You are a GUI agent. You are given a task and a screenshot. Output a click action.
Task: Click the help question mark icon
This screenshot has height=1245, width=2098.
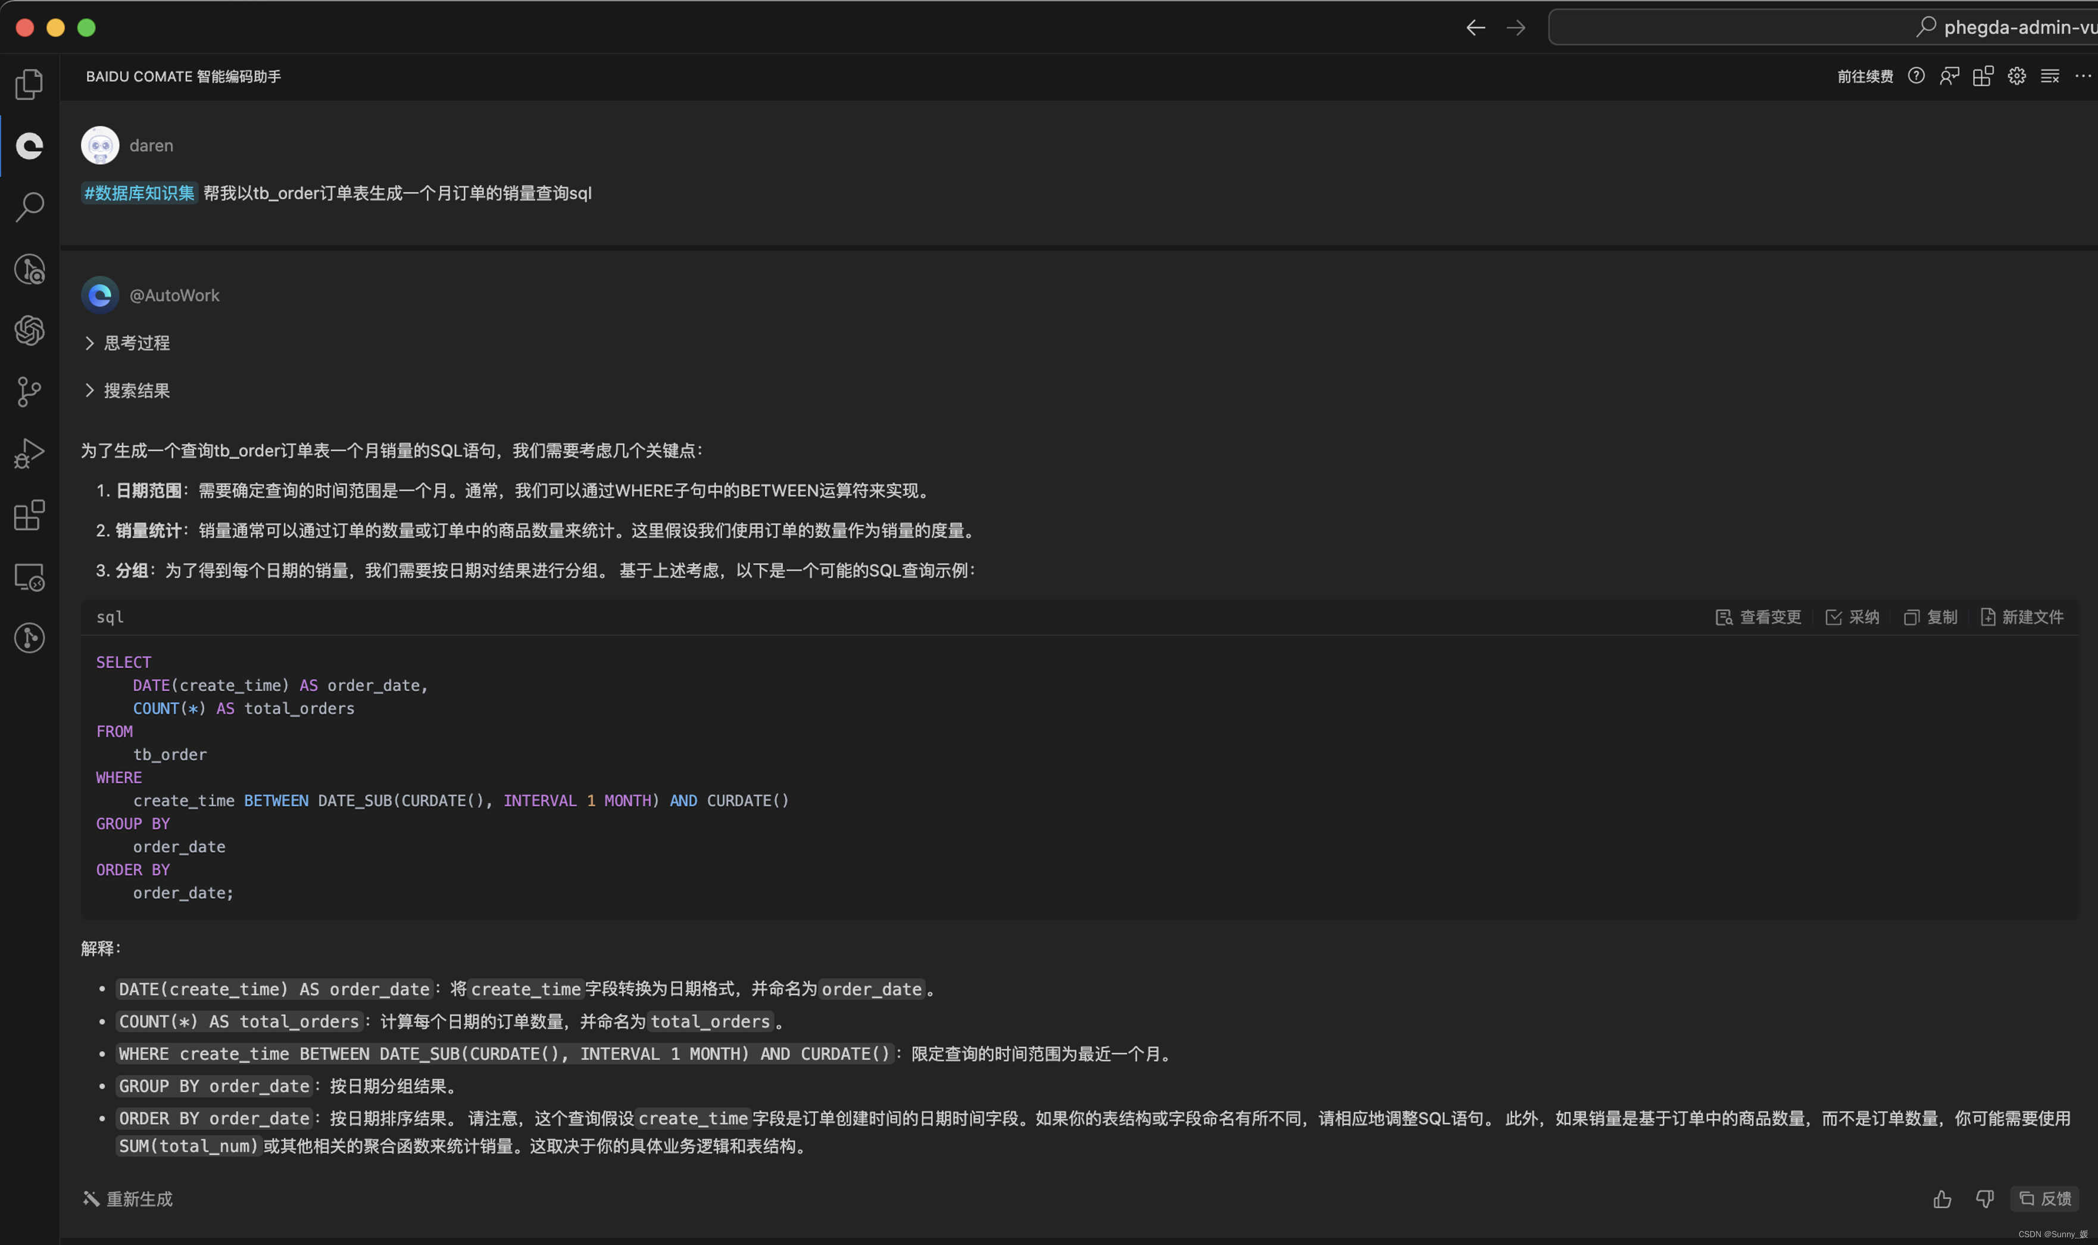[1916, 76]
